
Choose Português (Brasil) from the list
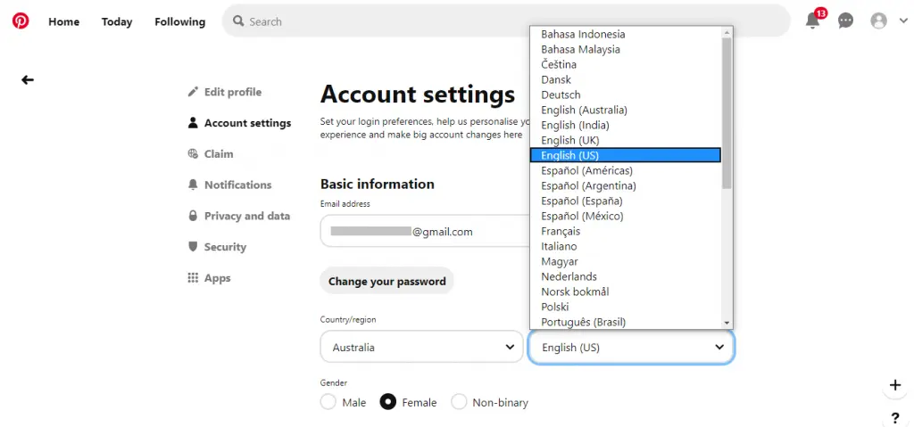point(626,322)
